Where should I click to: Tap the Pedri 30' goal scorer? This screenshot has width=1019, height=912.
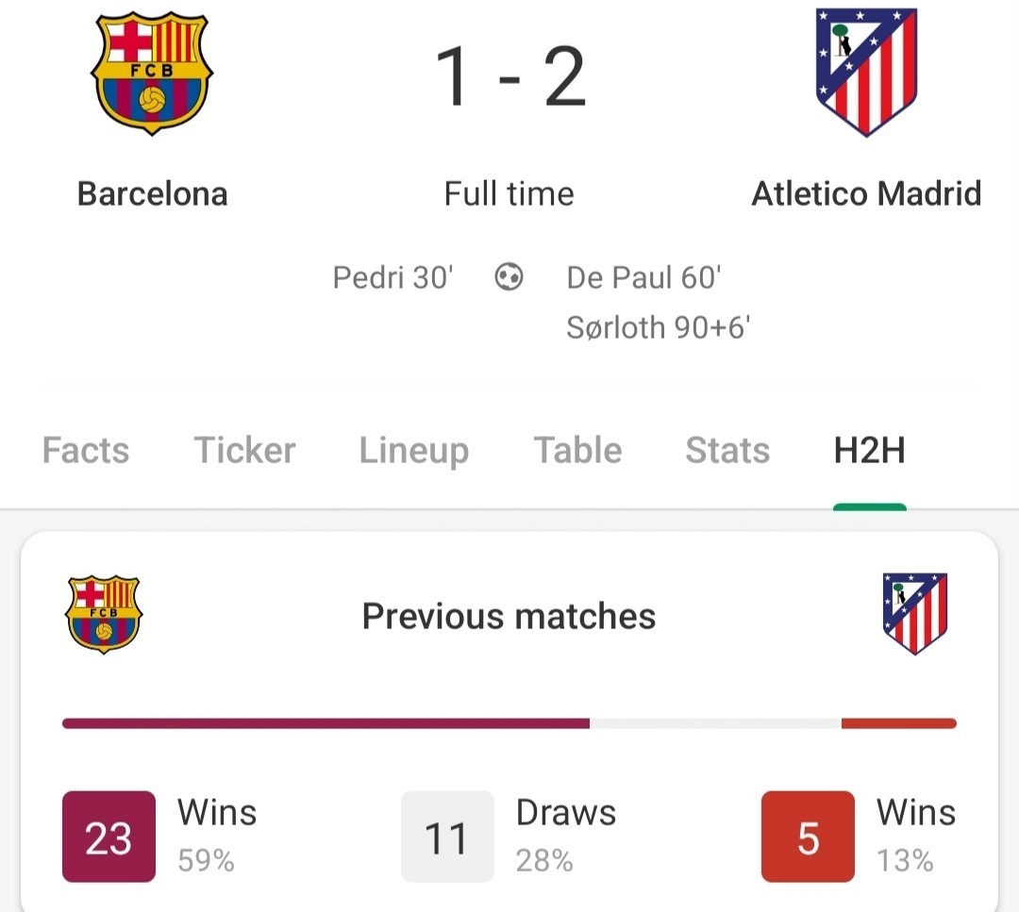[393, 277]
